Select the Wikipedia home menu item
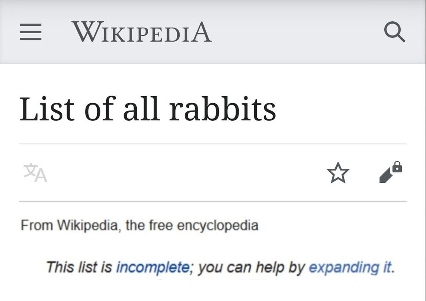Image resolution: width=426 pixels, height=301 pixels. tap(142, 32)
